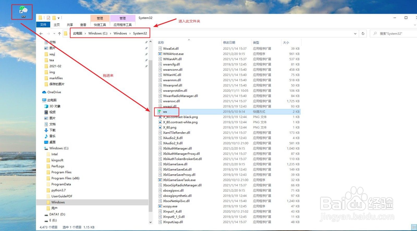Select the XAudio2_9.dll file name
This screenshot has height=231, width=417.
tap(173, 143)
